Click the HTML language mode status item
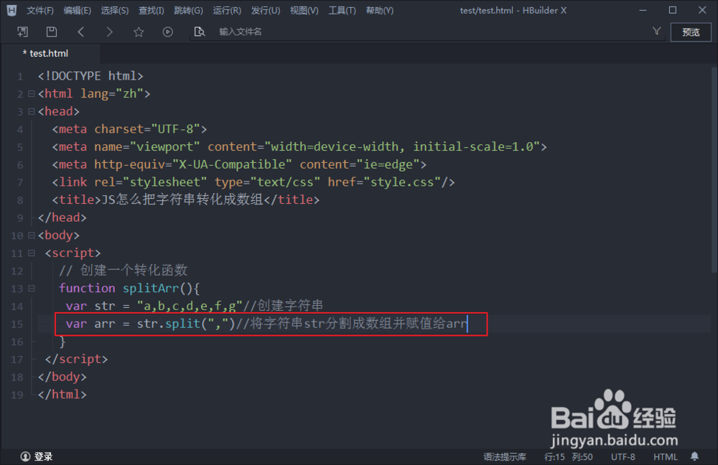The width and height of the screenshot is (718, 465). click(666, 457)
